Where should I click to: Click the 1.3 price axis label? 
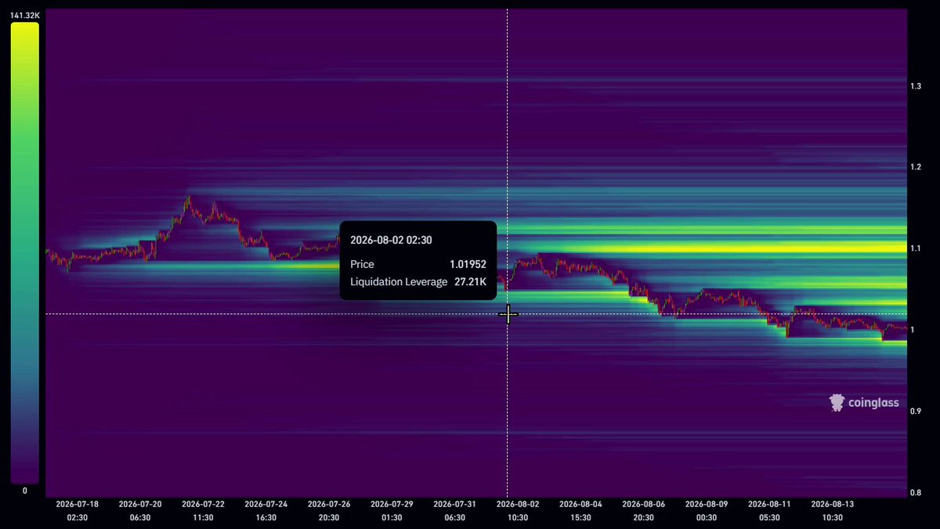(x=915, y=85)
